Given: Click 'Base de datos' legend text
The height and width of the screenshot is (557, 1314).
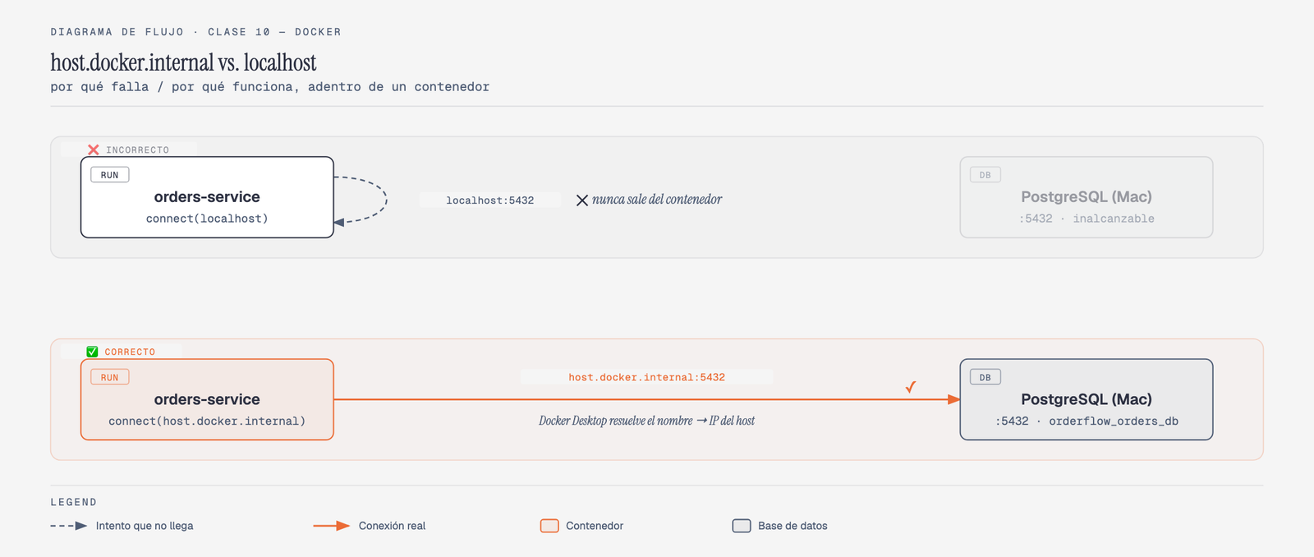Looking at the screenshot, I should pos(793,526).
